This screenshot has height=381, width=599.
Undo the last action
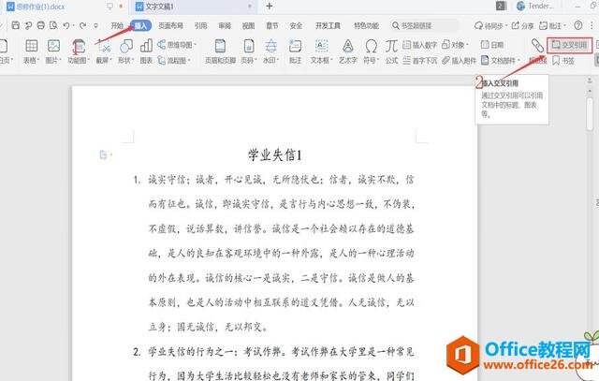[x=66, y=25]
